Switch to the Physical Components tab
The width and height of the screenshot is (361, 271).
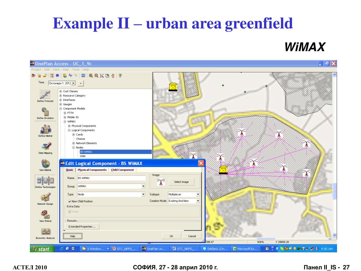tap(92, 170)
